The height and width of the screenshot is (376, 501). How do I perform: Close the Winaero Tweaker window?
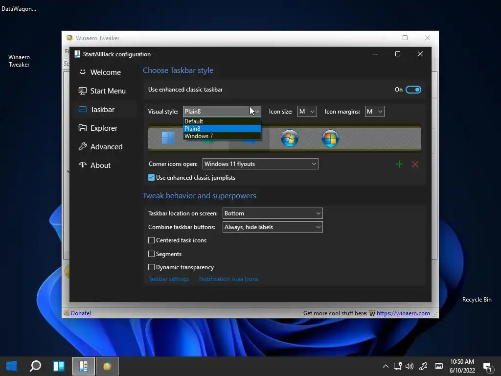click(428, 38)
